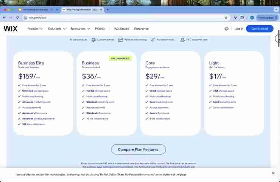Click the $17/mo price

click(x=218, y=77)
